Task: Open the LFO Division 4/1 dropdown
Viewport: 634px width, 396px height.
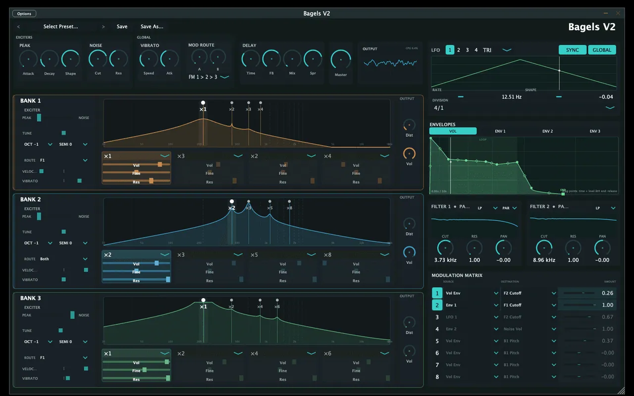Action: (524, 107)
